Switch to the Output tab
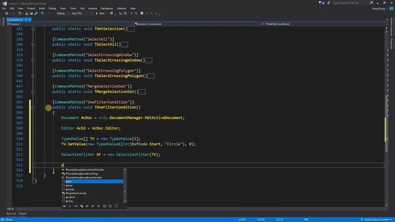Image resolution: width=395 pixels, height=222 pixels. tap(22, 214)
